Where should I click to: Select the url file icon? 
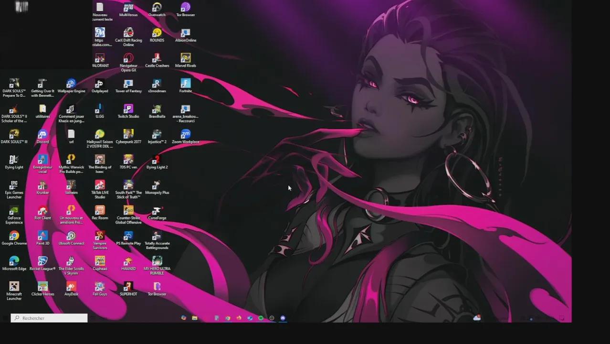(x=71, y=137)
